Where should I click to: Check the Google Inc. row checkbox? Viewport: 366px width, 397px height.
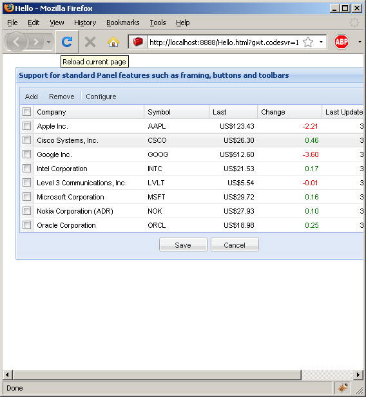tap(26, 154)
